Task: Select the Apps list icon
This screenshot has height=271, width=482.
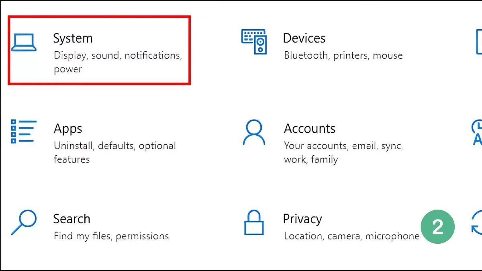Action: pos(24,132)
